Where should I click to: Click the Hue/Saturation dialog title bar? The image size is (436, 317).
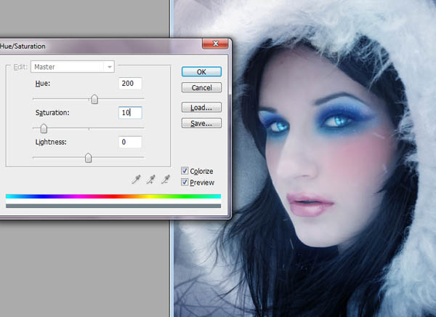pyautogui.click(x=109, y=45)
